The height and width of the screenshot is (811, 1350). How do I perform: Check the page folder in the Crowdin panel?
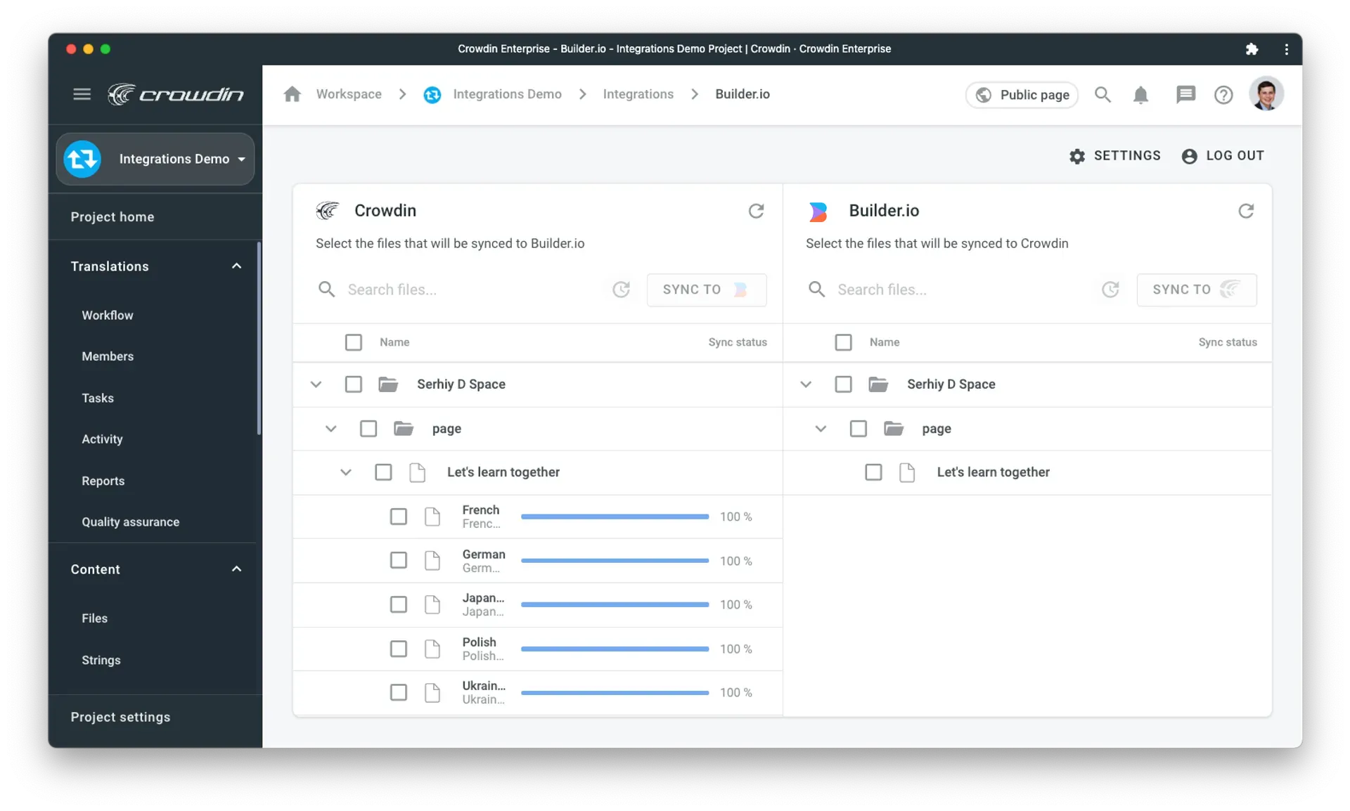pyautogui.click(x=368, y=429)
